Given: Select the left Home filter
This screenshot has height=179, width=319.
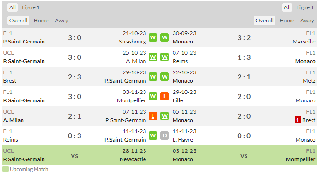Looking at the screenshot, I should tap(41, 21).
